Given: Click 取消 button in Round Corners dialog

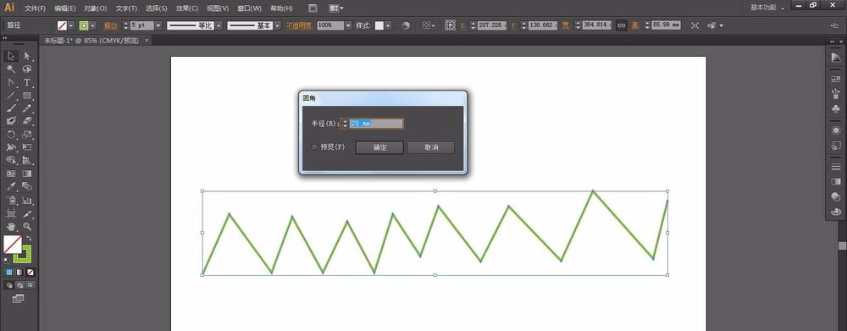Looking at the screenshot, I should coord(431,147).
